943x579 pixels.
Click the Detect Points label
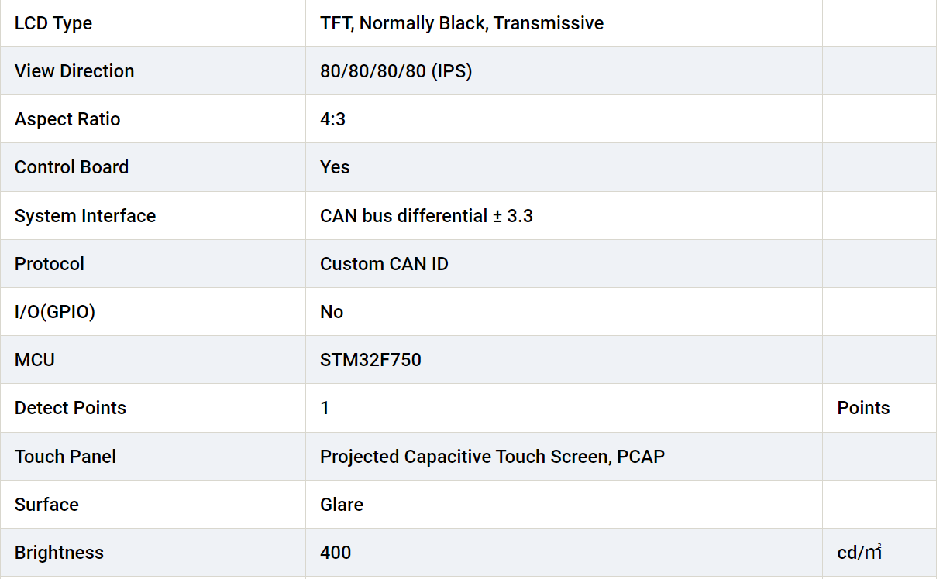[71, 408]
